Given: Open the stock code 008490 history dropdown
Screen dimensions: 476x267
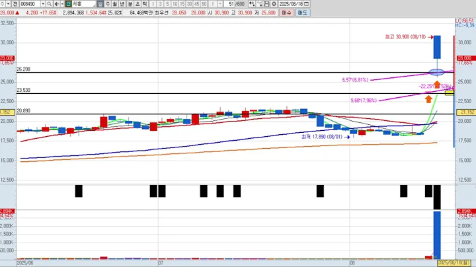Looking at the screenshot, I should (43, 4).
